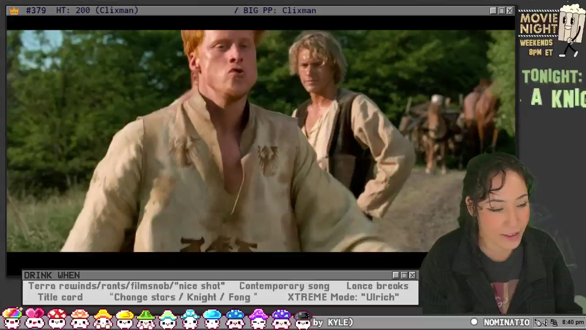
Task: Minimize the movie player window
Action: point(493,11)
